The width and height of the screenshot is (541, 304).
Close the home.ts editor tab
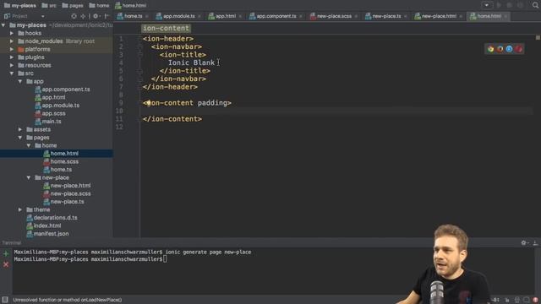(x=147, y=16)
